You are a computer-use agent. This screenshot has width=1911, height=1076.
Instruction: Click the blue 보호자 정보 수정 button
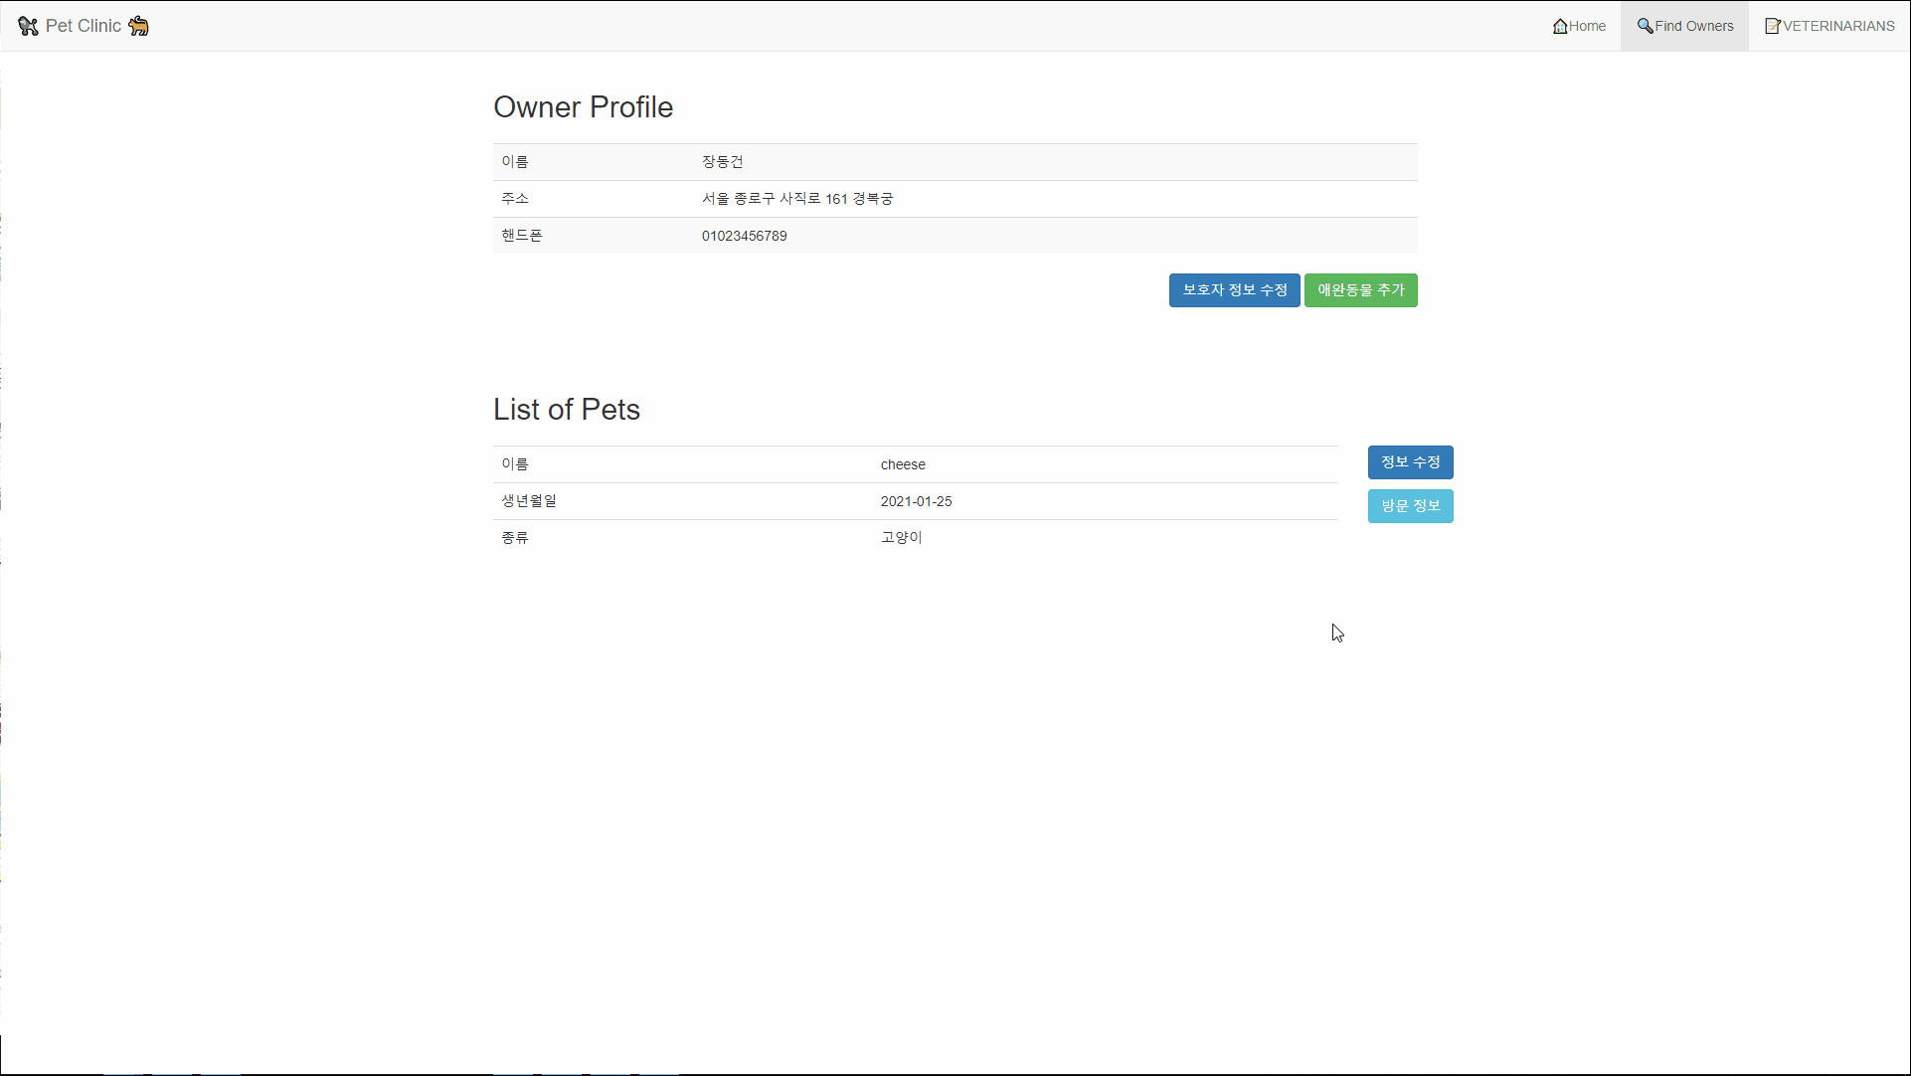(1234, 289)
